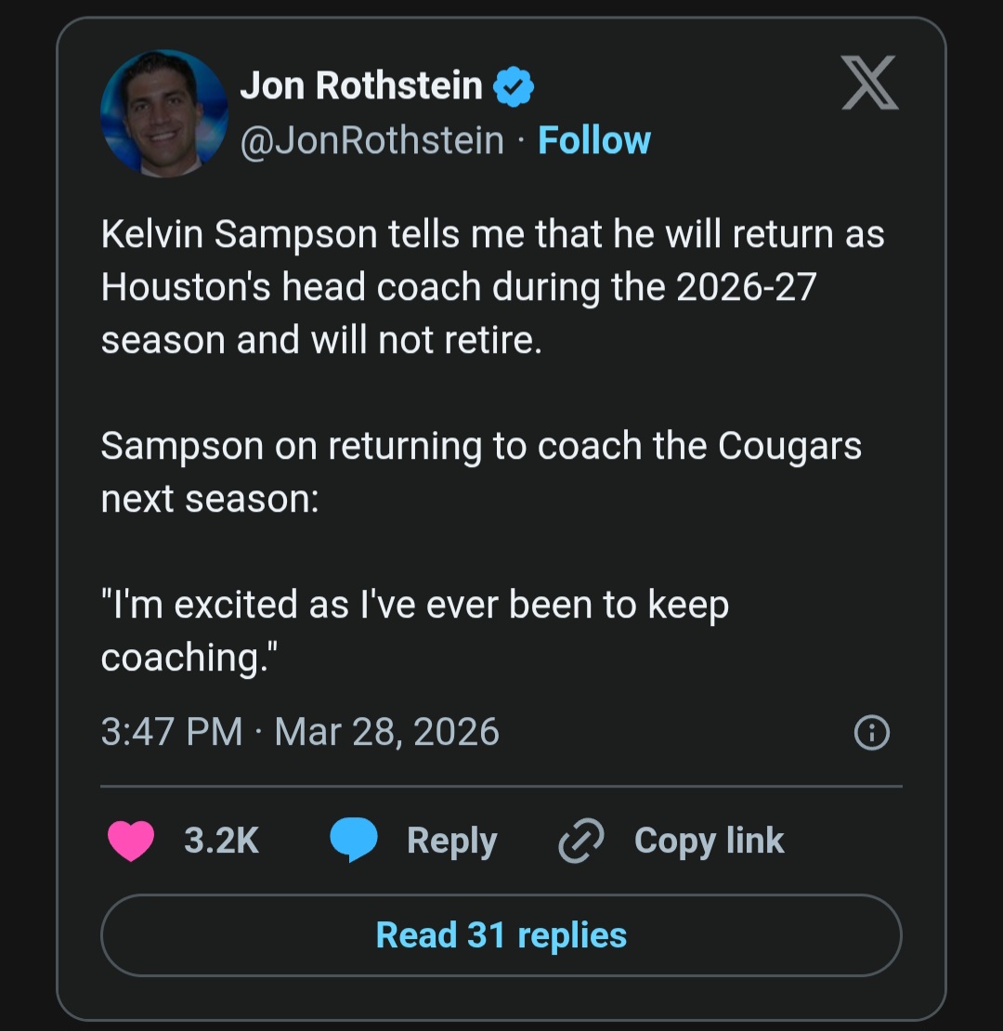The image size is (1003, 1031).
Task: Click the Jon Rothstein display name
Action: click(361, 86)
